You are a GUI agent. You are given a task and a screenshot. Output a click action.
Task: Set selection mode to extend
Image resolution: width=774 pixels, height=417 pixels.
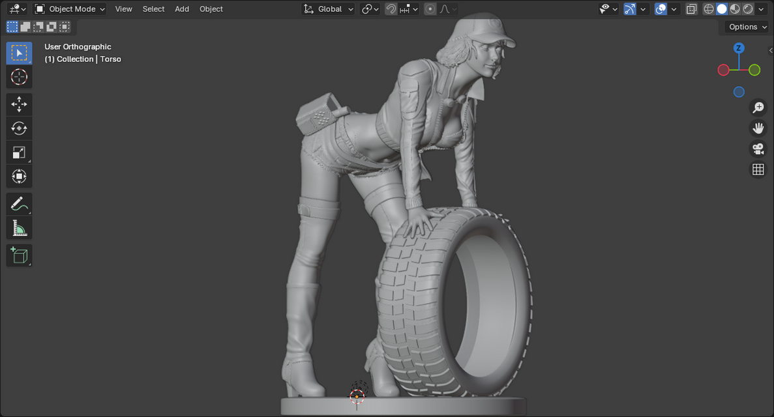25,27
